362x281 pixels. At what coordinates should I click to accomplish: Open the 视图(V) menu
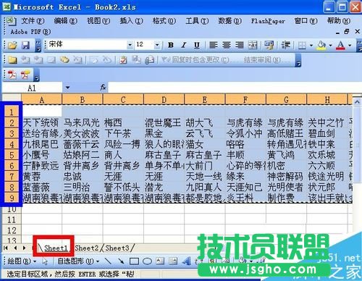(x=98, y=21)
